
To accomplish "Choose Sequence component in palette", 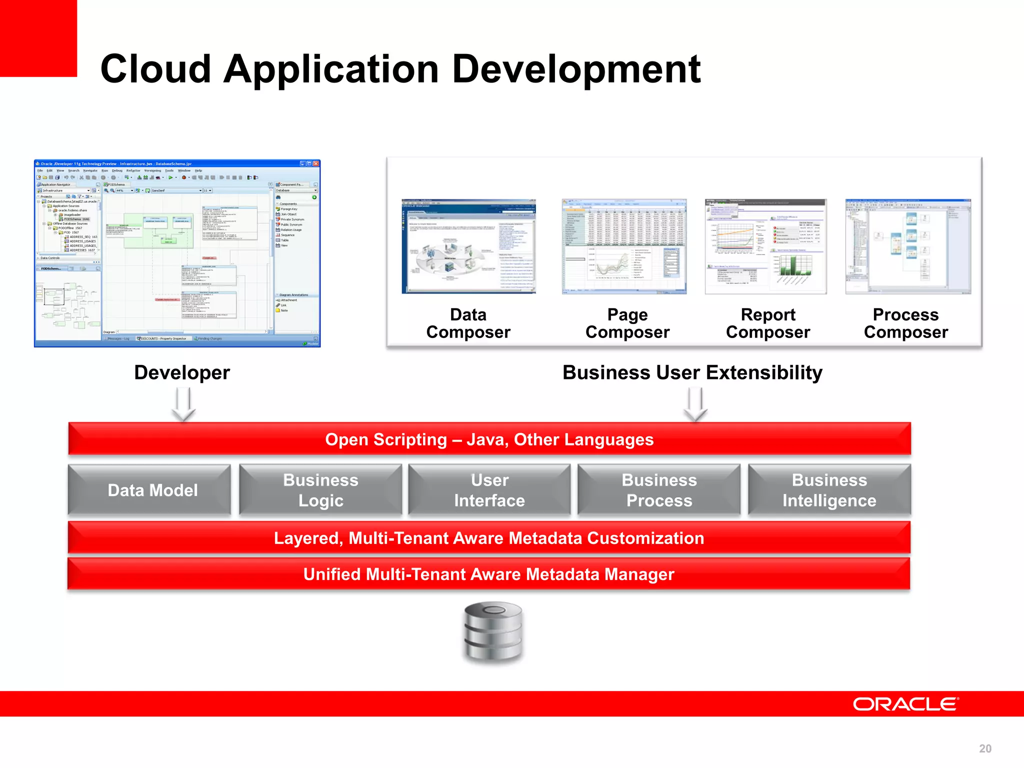I will pyautogui.click(x=285, y=235).
